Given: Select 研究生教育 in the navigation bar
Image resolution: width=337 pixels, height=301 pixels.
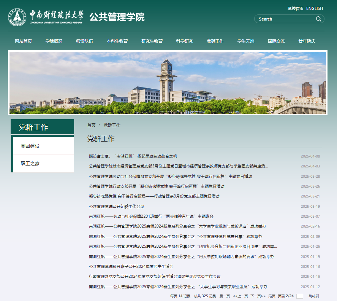Looking at the screenshot, I should pyautogui.click(x=152, y=41).
